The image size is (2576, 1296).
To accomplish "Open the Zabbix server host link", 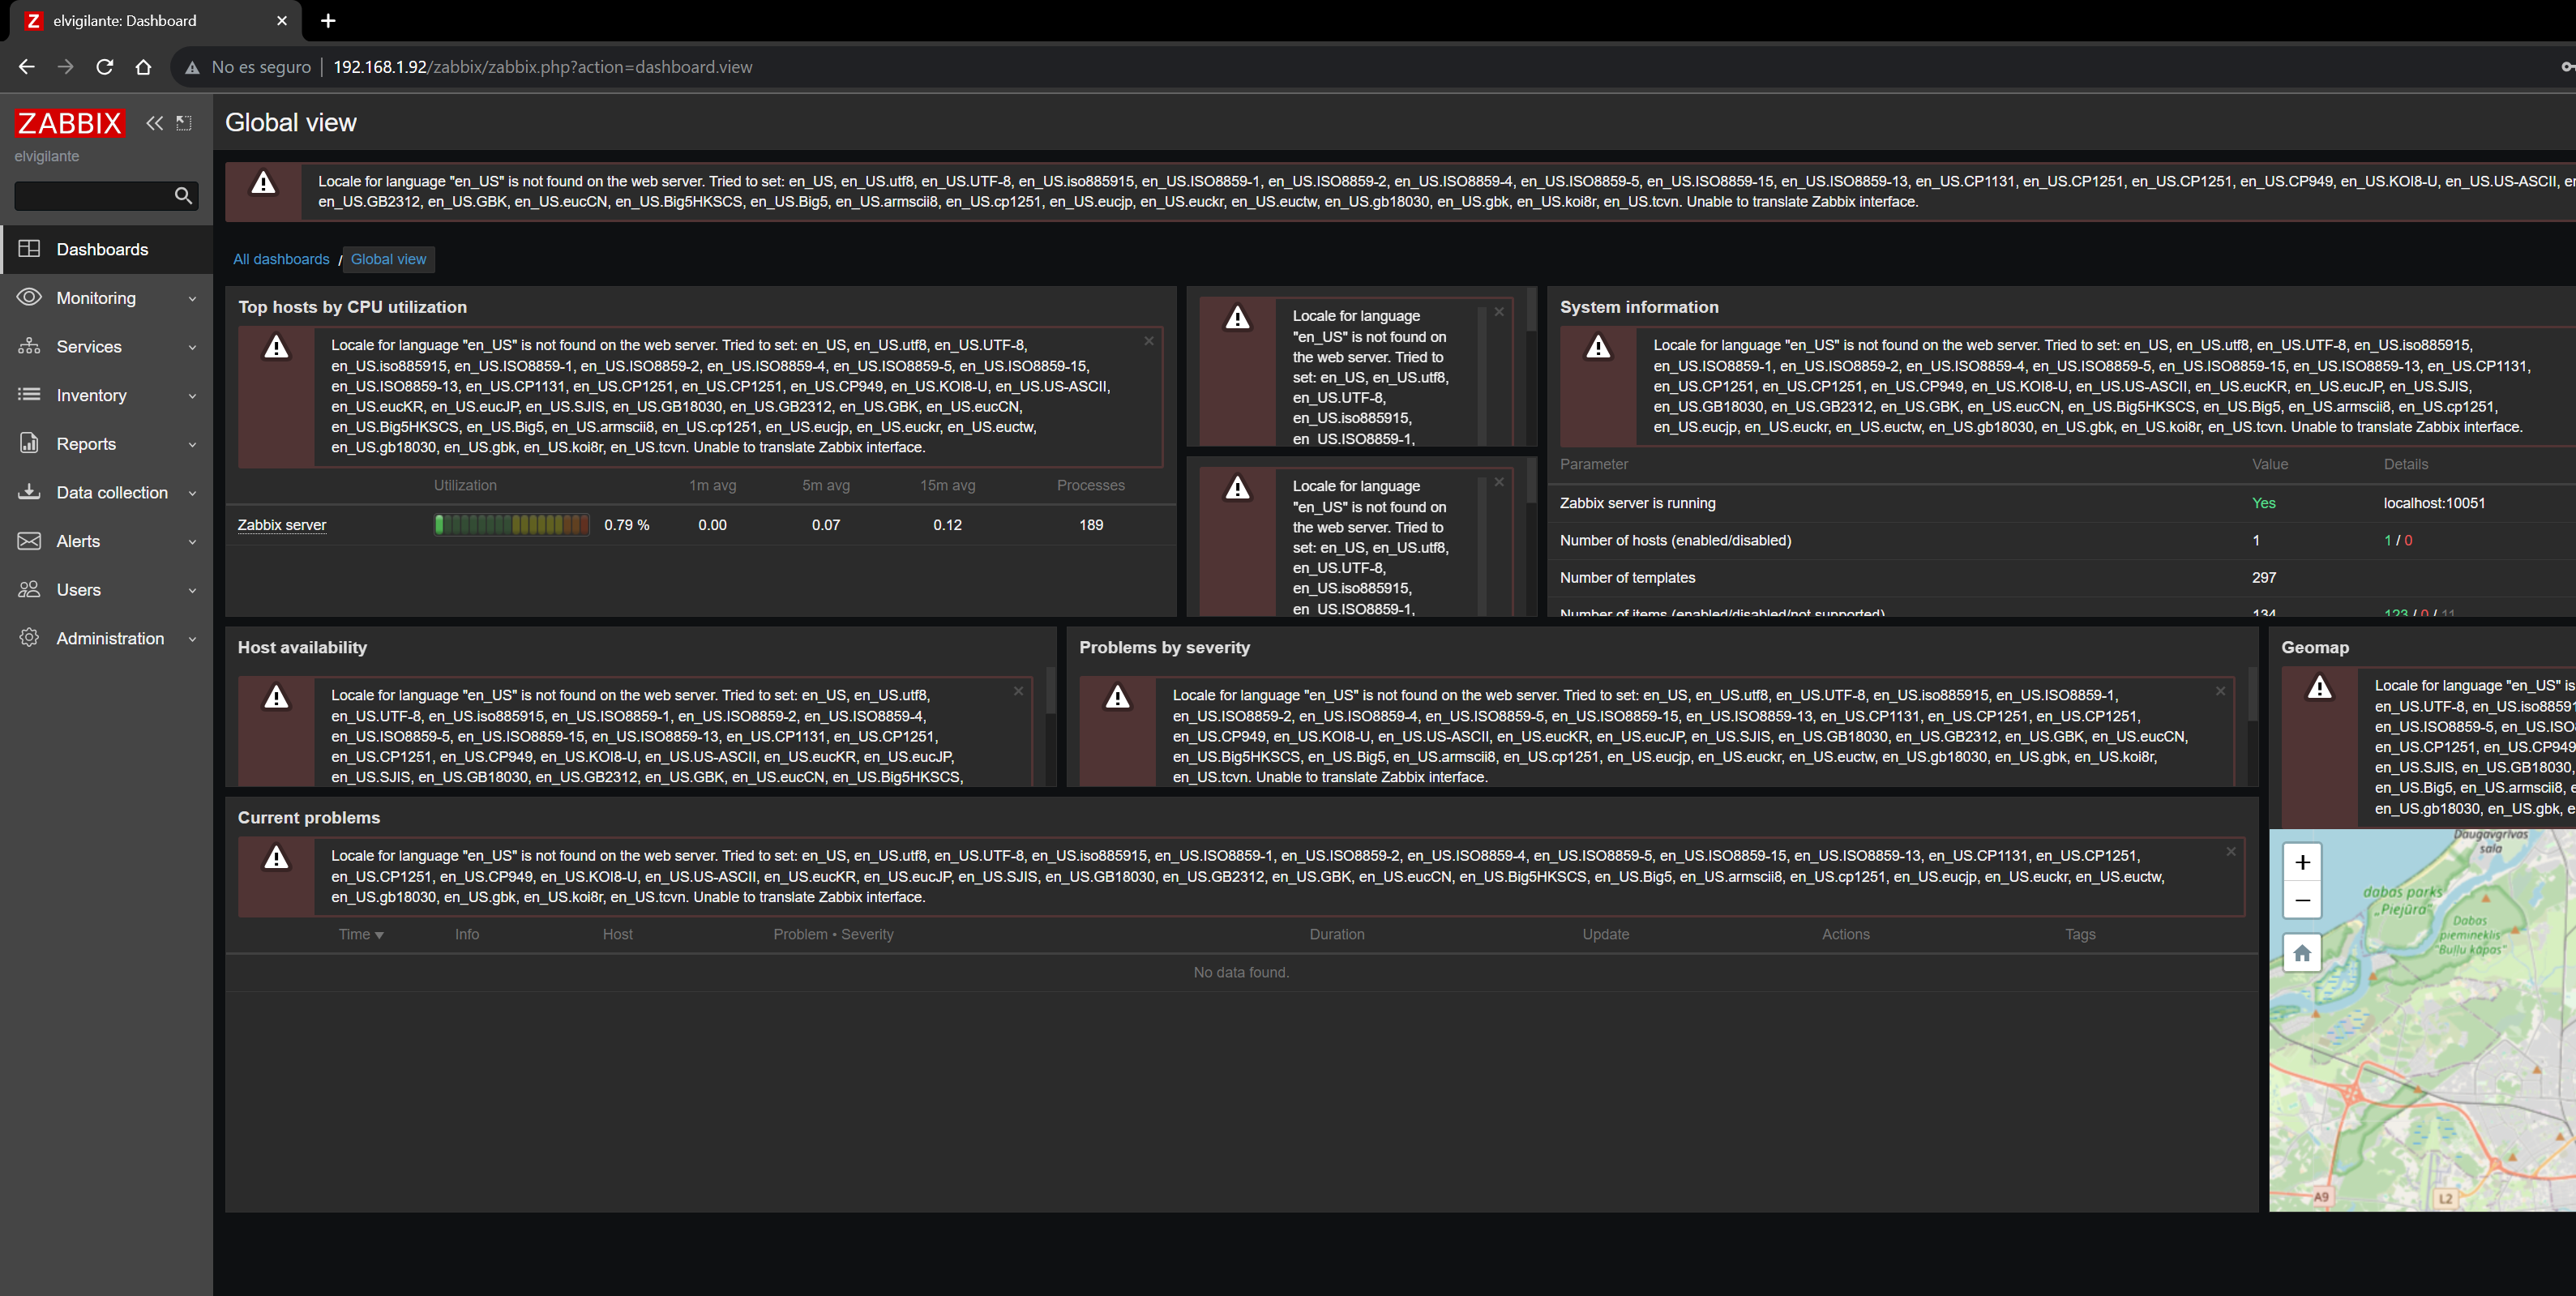I will coord(282,525).
